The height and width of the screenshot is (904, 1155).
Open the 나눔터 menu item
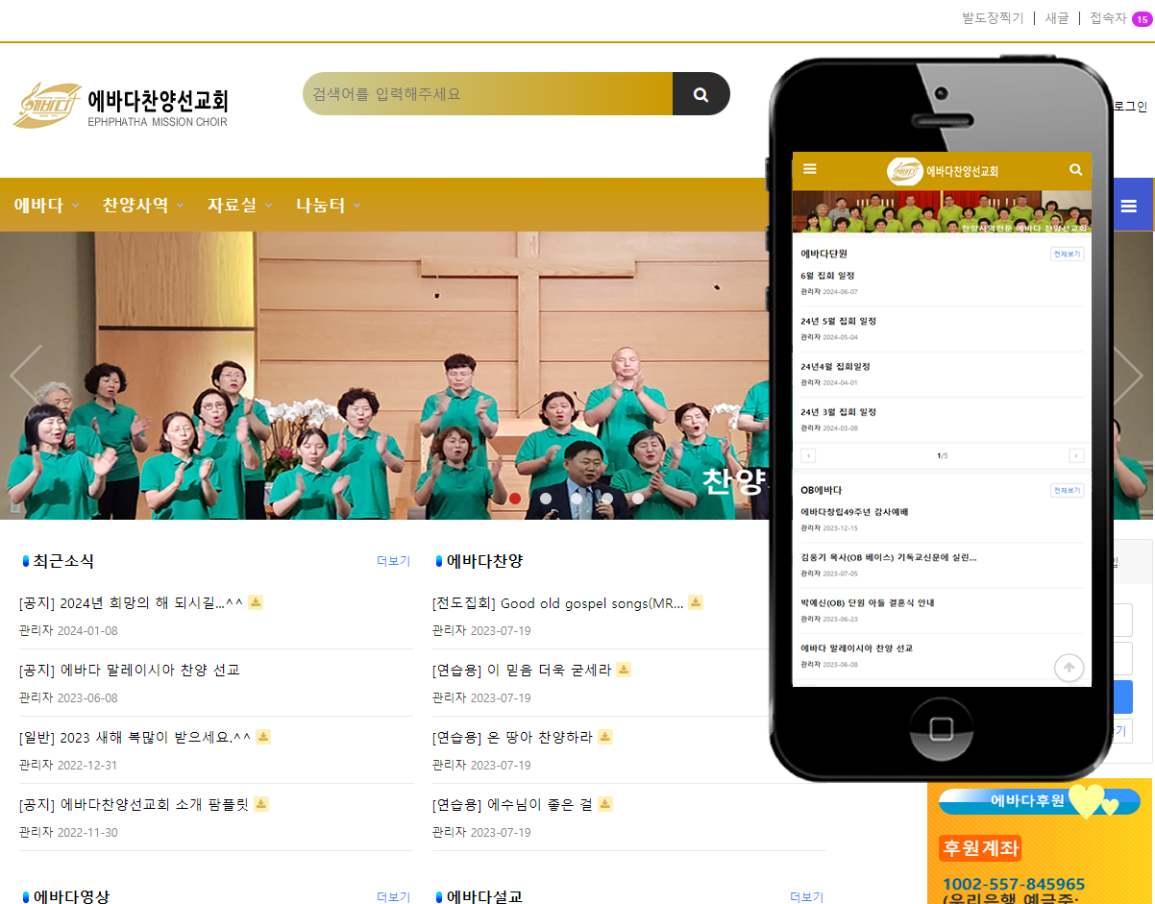tap(328, 206)
